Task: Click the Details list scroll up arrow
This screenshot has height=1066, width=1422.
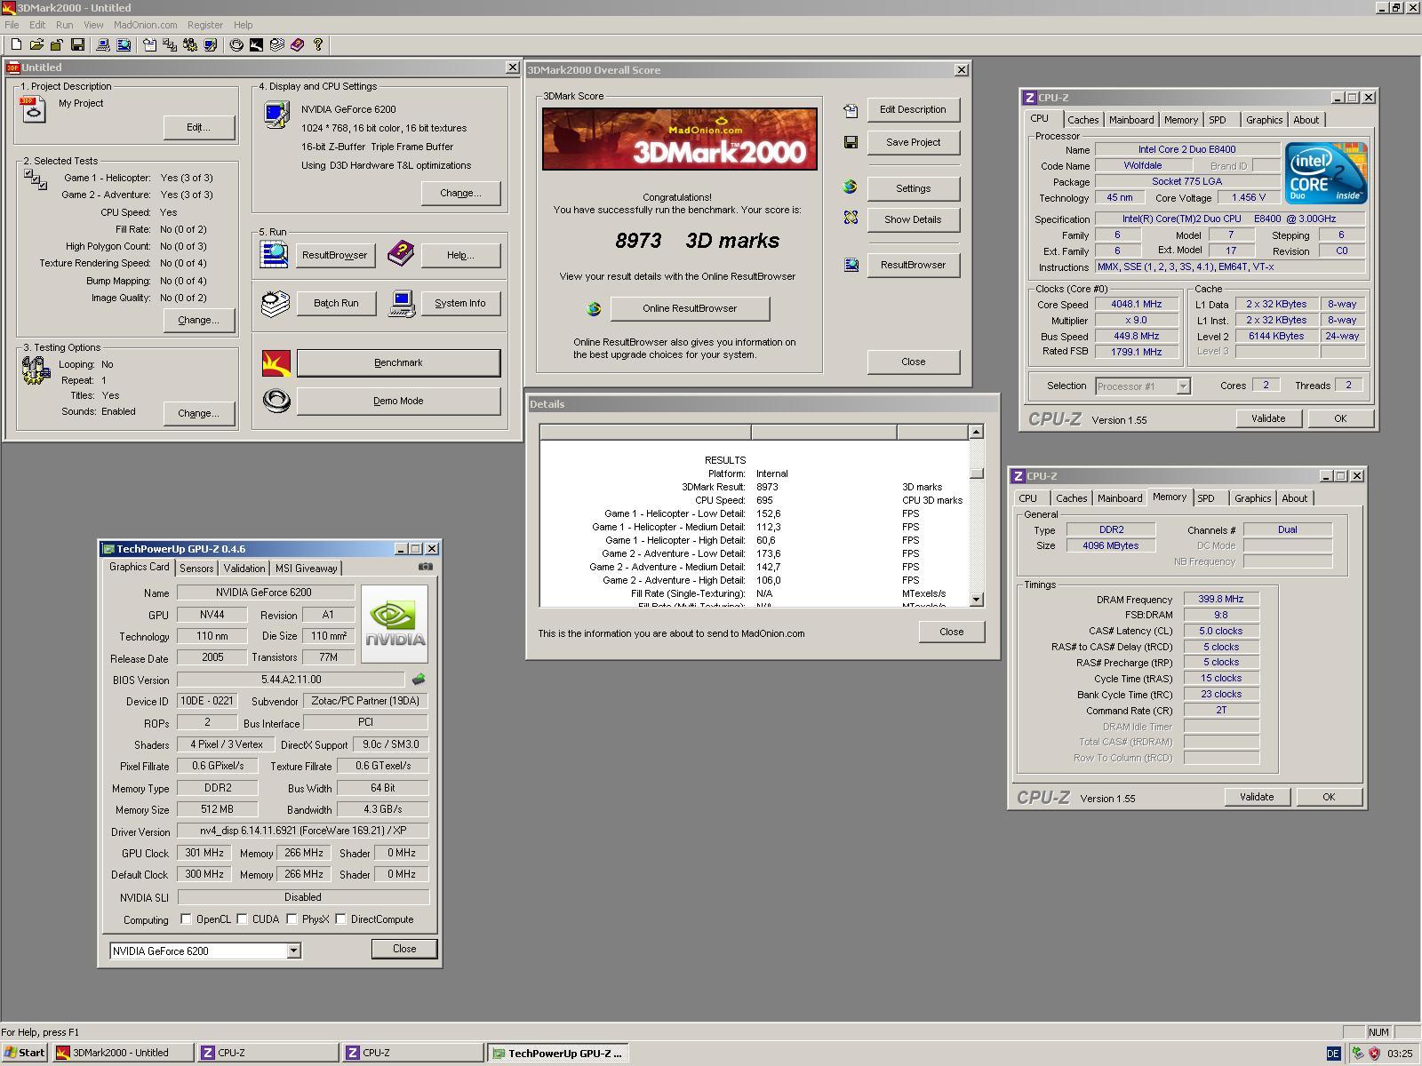Action: tap(976, 432)
